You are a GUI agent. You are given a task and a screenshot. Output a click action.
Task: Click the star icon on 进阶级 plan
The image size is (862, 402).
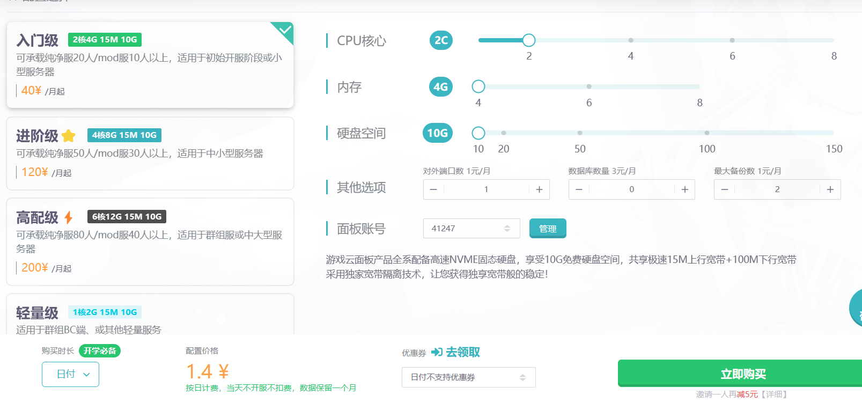[69, 136]
